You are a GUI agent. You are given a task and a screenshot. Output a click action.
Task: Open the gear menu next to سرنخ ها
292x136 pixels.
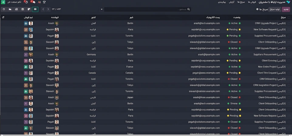point(257,9)
